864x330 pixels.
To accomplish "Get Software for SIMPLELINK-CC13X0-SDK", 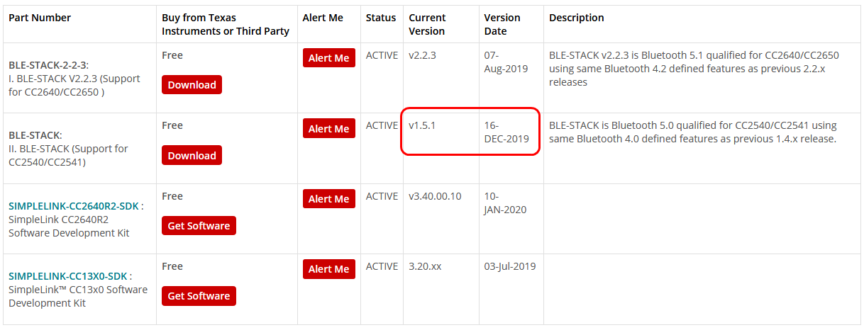I will coord(199,296).
